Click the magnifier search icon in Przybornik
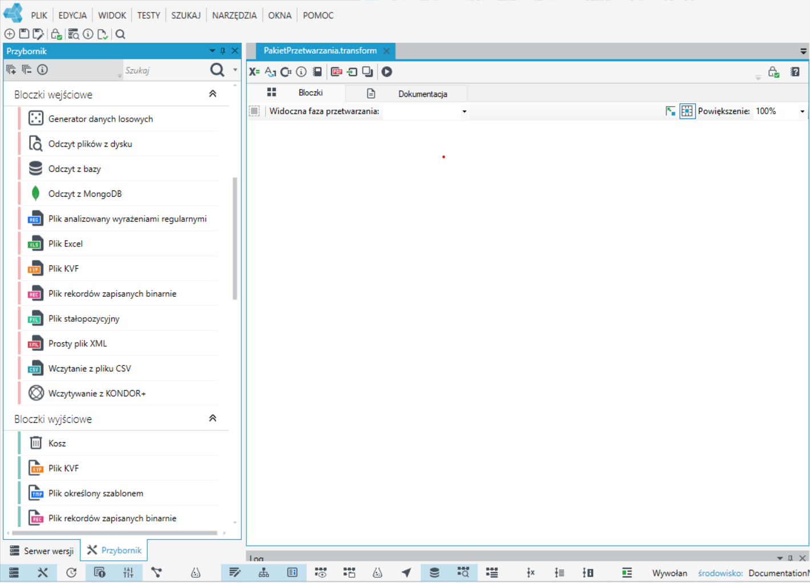The height and width of the screenshot is (583, 810). 217,70
